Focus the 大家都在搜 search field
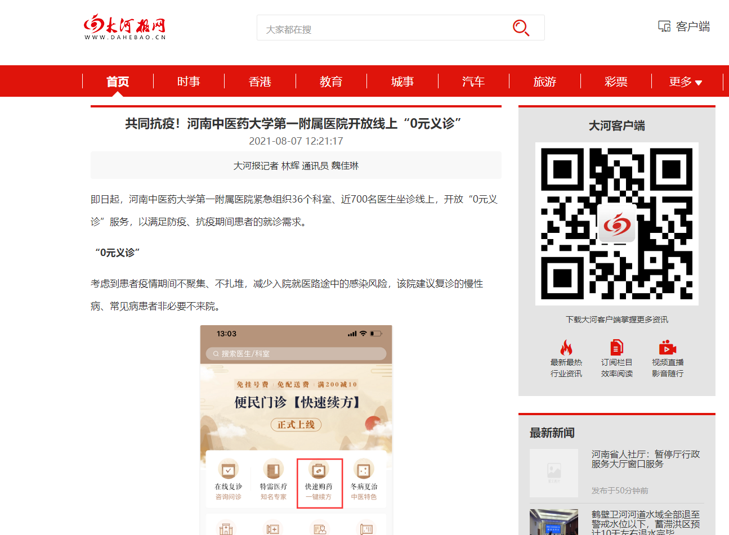The width and height of the screenshot is (729, 535). click(383, 29)
